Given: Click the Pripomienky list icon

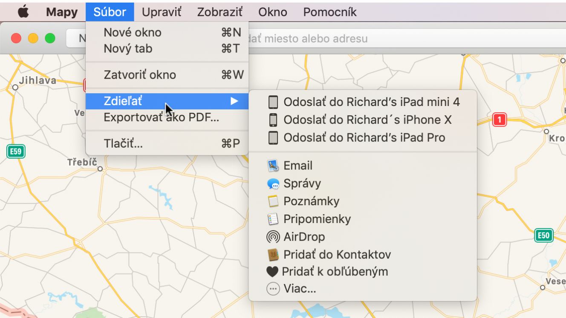Looking at the screenshot, I should (x=273, y=219).
